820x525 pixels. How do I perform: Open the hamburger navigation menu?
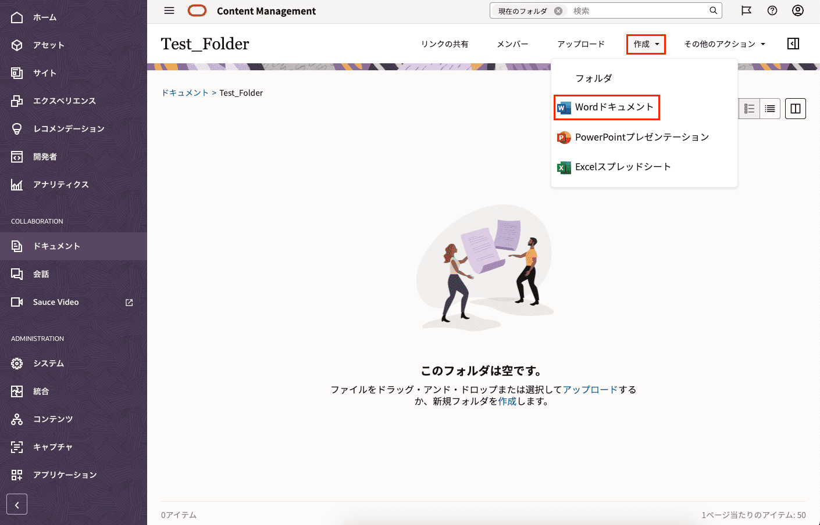[x=169, y=10]
